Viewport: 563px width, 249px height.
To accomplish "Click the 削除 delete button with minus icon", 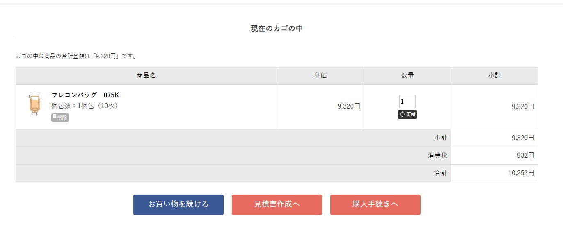I will pyautogui.click(x=60, y=118).
